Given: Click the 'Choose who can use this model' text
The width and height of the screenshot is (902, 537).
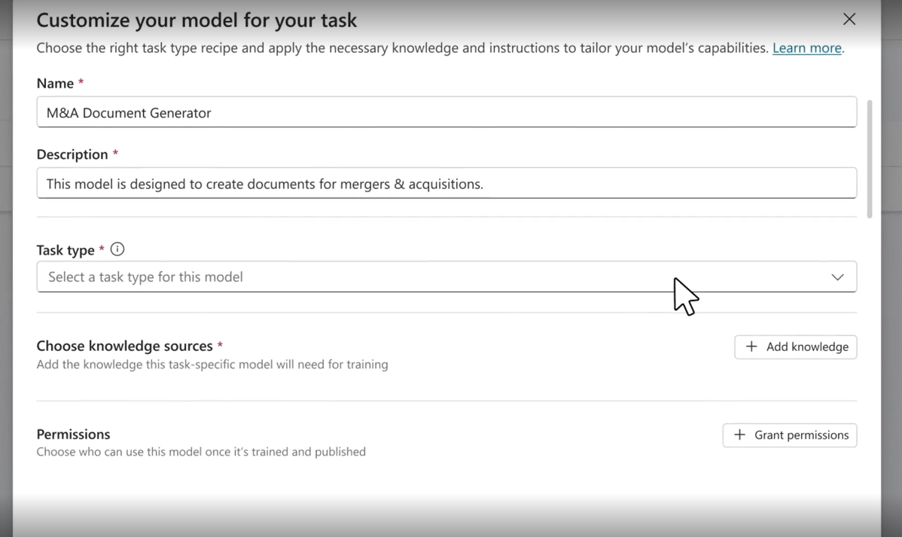Looking at the screenshot, I should 201,452.
